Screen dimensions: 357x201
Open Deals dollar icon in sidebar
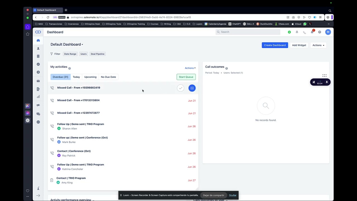(38, 72)
